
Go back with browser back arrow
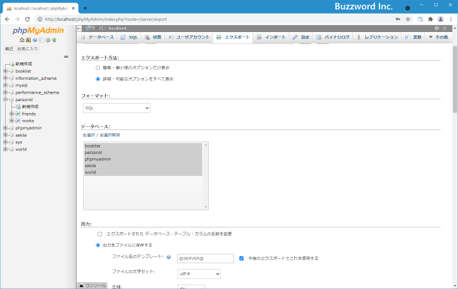pos(8,19)
